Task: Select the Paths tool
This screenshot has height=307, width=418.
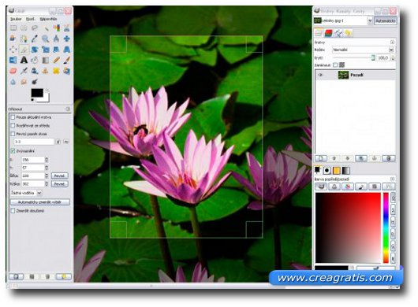Action: (x=24, y=39)
